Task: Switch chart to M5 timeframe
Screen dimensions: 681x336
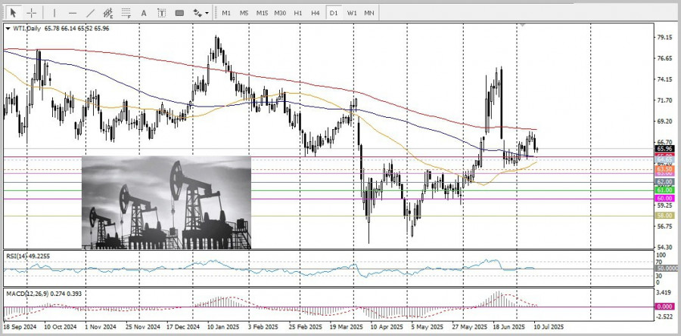Action: (244, 13)
